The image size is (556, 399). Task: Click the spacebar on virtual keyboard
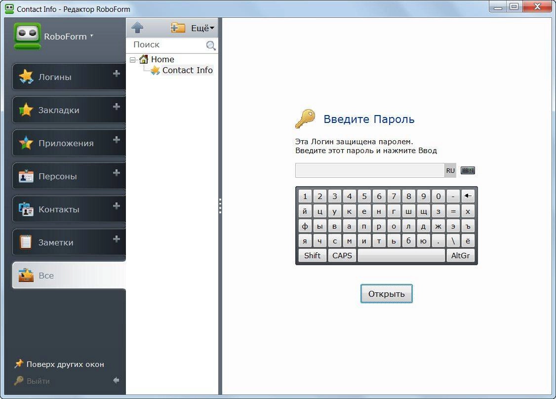click(401, 255)
